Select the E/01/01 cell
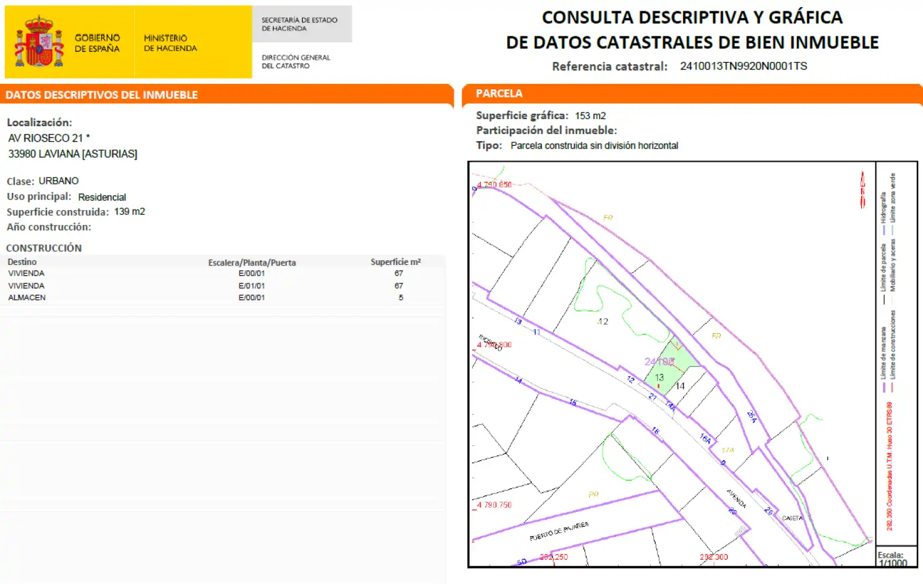Image resolution: width=923 pixels, height=584 pixels. click(x=252, y=286)
